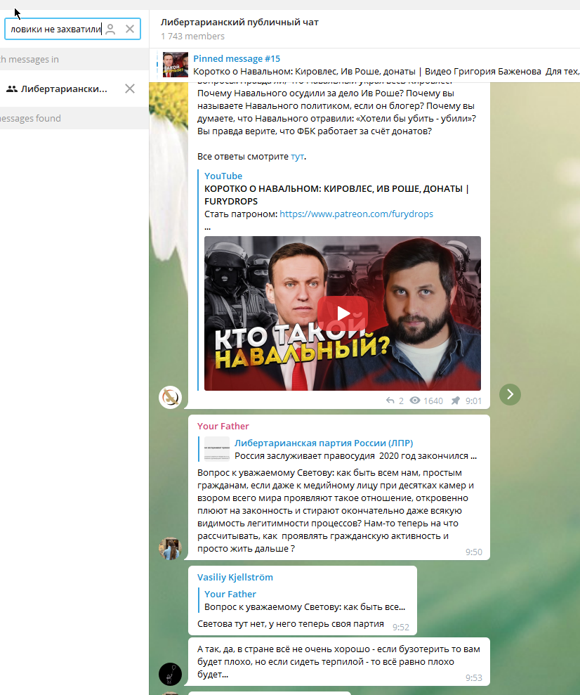This screenshot has width=580, height=695.
Task: Remove the Либертариански... chat filter
Action: [130, 89]
